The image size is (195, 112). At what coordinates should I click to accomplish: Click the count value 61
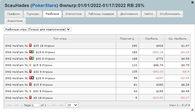135,85
